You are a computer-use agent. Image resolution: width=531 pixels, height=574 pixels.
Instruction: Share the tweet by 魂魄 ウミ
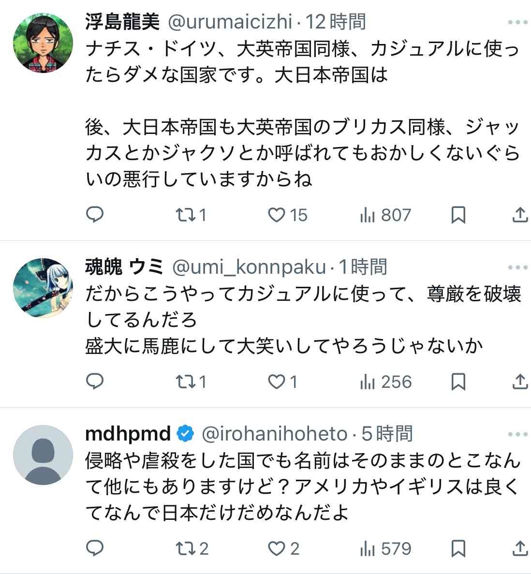click(x=519, y=382)
